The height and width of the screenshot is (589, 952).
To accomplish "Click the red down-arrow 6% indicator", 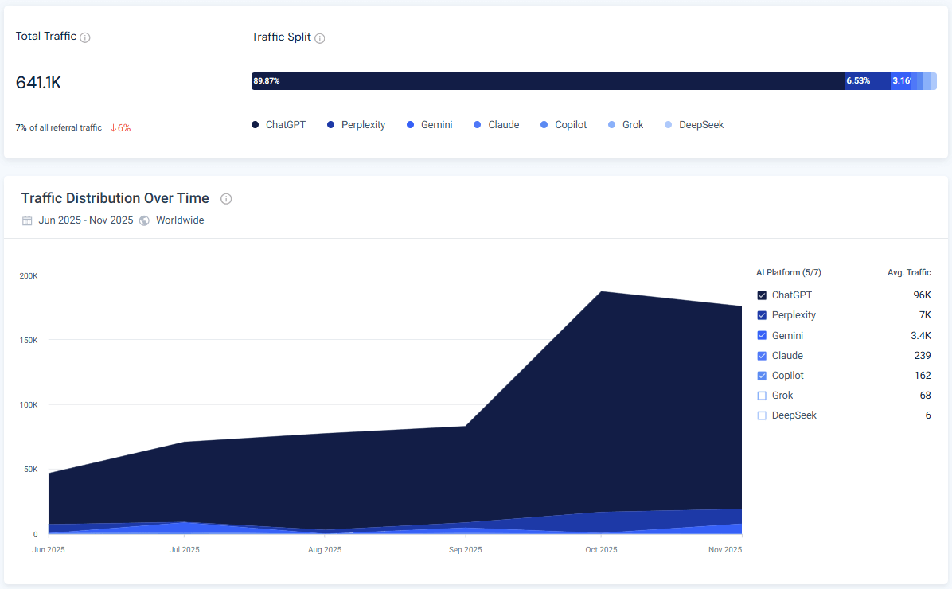I will click(119, 127).
